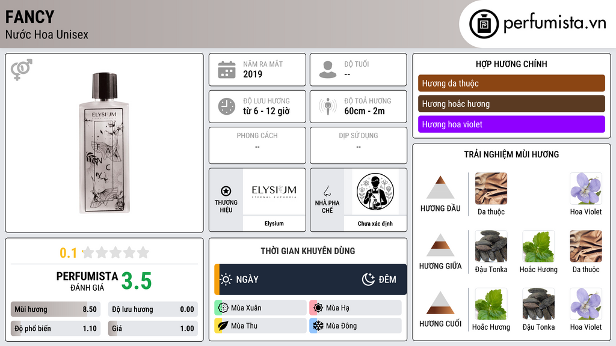
Task: Click the calendar icon beside Năm ra mắt
Action: pos(227,70)
